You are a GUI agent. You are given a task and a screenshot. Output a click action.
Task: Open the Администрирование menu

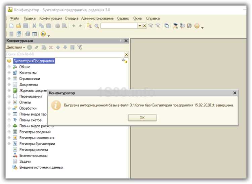coord(97,18)
